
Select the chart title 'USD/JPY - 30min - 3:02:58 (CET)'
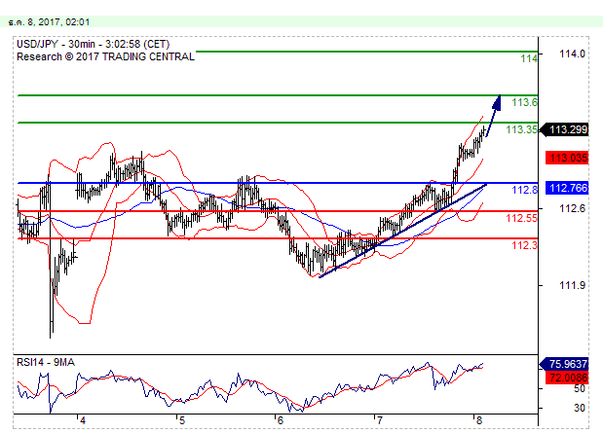pos(94,44)
